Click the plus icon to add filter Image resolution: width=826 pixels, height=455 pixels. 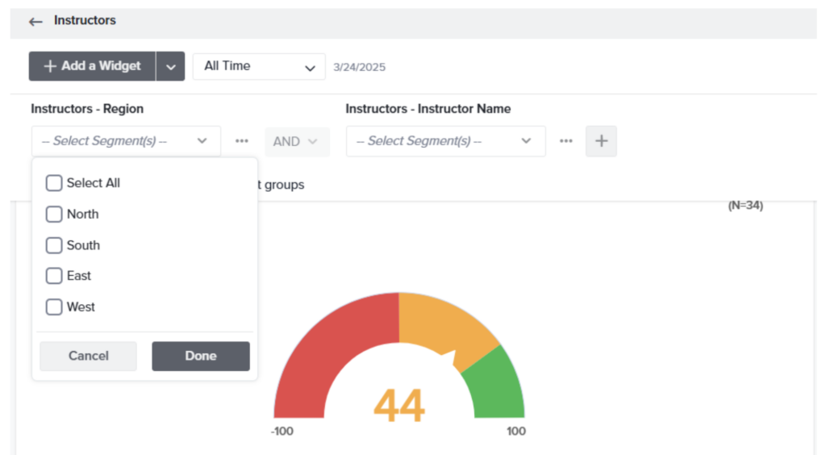click(601, 141)
